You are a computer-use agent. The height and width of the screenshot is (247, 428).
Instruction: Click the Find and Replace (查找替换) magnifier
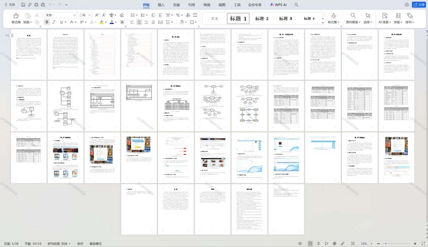353,18
